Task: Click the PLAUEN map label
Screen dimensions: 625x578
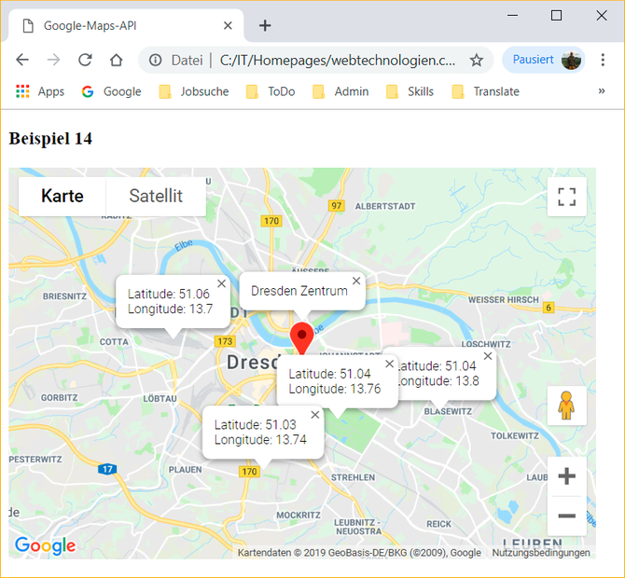Action: click(x=185, y=470)
